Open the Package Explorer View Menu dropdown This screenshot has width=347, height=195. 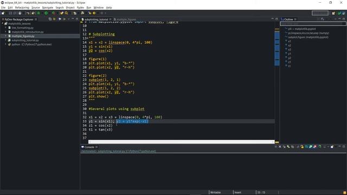click(68, 19)
